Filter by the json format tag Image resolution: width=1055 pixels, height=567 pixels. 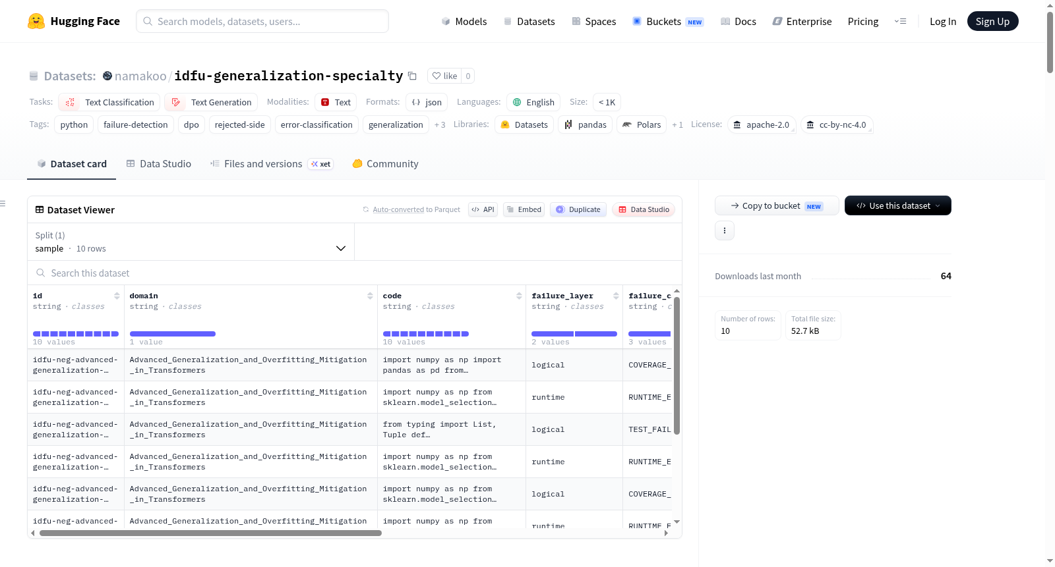tap(427, 102)
